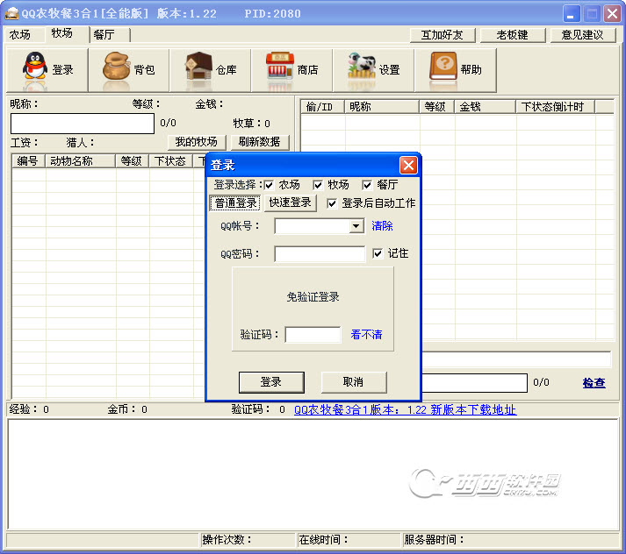The width and height of the screenshot is (626, 554).
Task: Click the 看不清 captcha refresh link
Action: click(366, 334)
